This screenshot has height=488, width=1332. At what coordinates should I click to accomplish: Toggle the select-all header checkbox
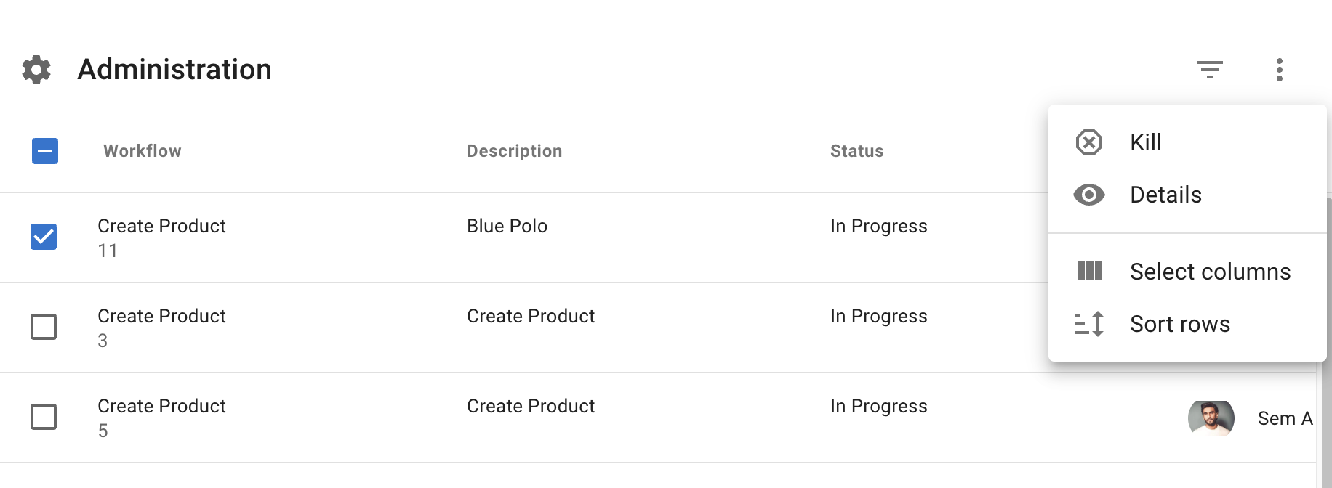point(45,151)
